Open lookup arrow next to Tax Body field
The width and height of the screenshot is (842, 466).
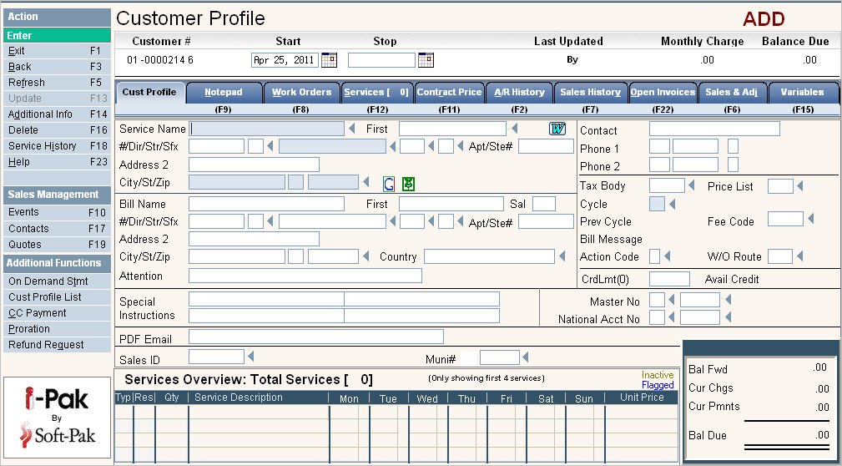(691, 185)
